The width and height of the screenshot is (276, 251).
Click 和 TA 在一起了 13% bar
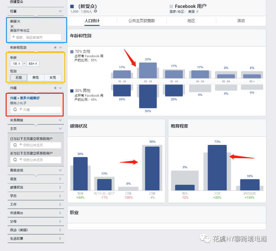click(104, 185)
